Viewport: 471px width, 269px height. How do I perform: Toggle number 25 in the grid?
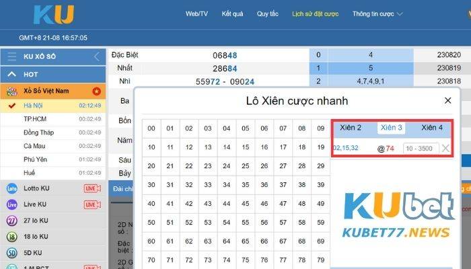(x=246, y=166)
